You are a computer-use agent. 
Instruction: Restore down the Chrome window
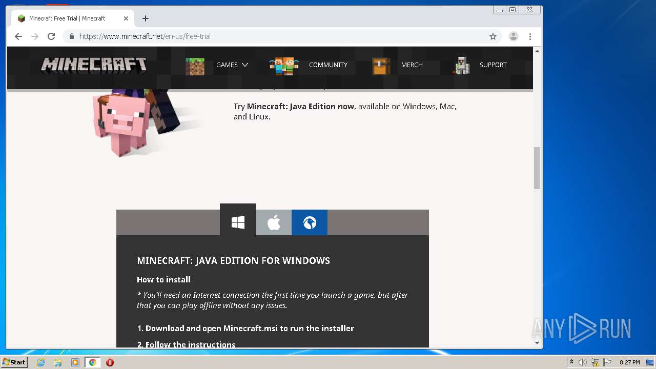pyautogui.click(x=512, y=10)
